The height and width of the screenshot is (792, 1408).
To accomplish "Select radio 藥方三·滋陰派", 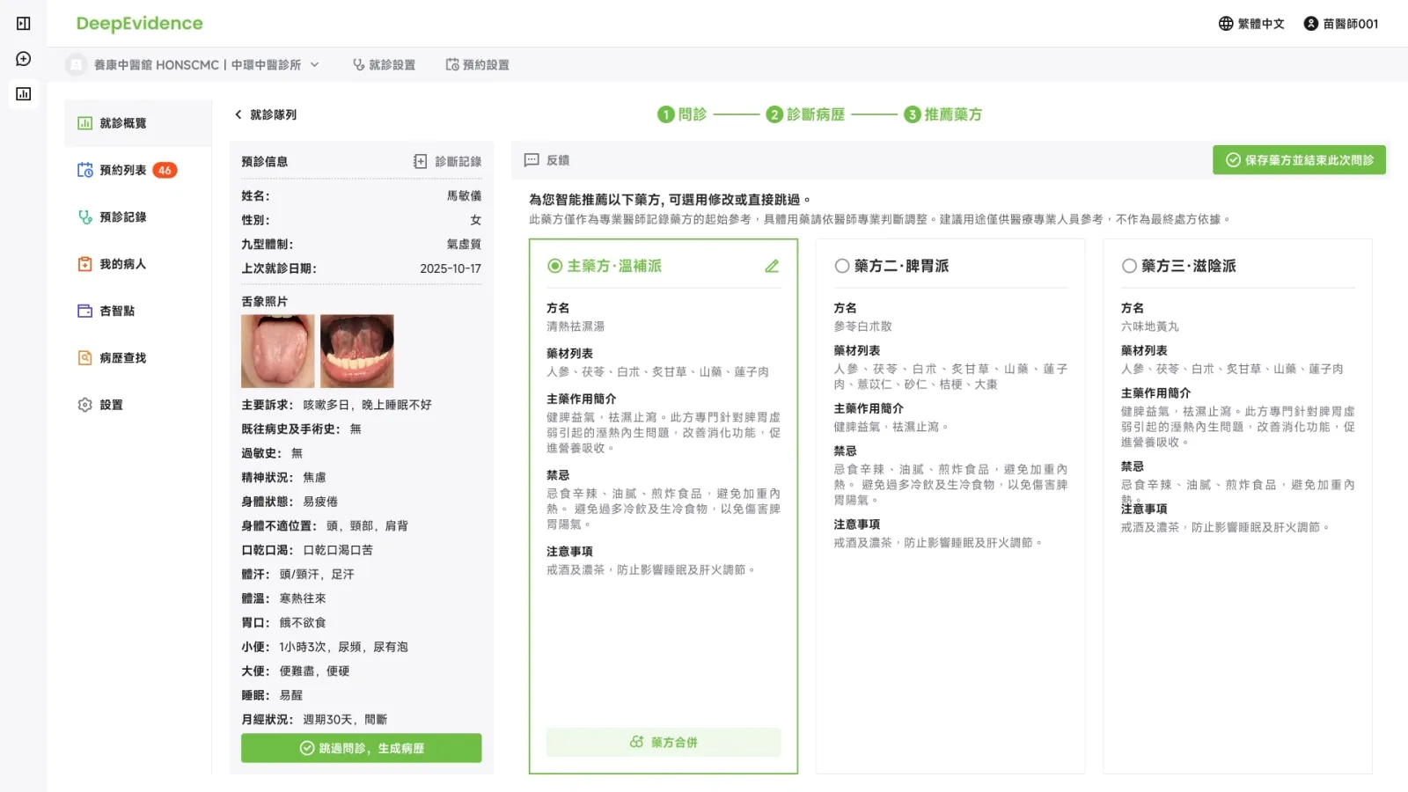I will tap(1129, 266).
